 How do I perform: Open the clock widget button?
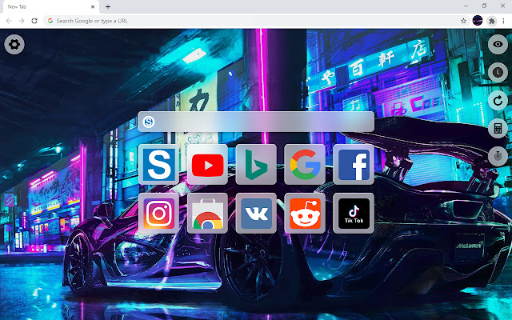(x=498, y=72)
